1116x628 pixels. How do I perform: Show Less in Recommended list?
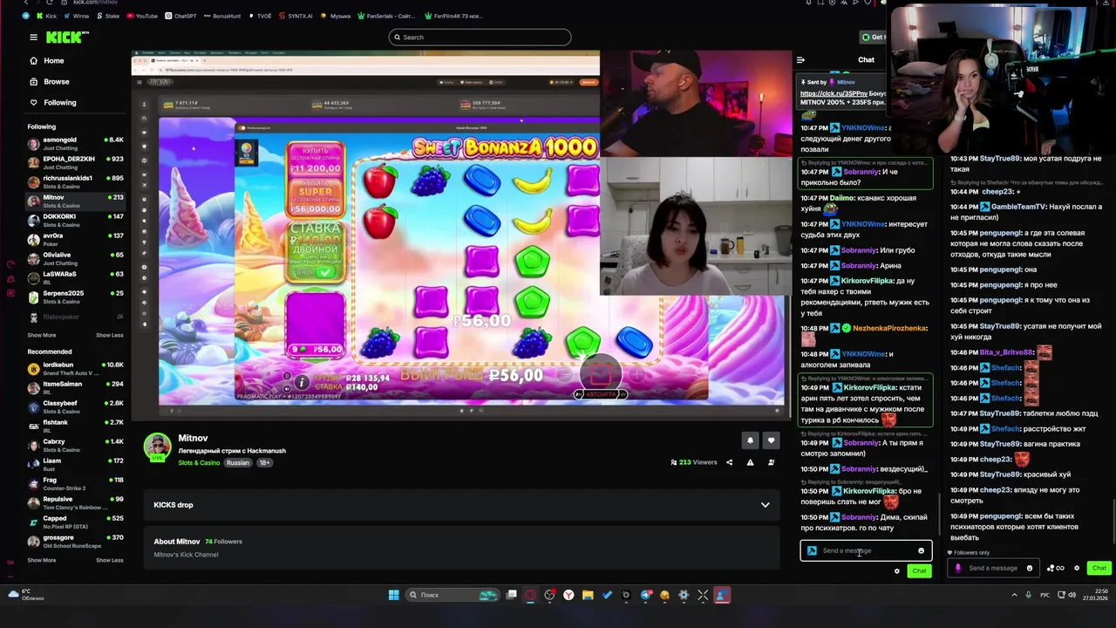point(109,560)
